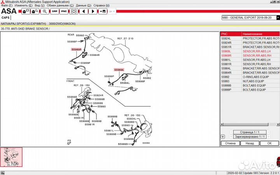The image size is (280, 175).
Task: Expand panel with double-chevron down button
Action: point(222,136)
